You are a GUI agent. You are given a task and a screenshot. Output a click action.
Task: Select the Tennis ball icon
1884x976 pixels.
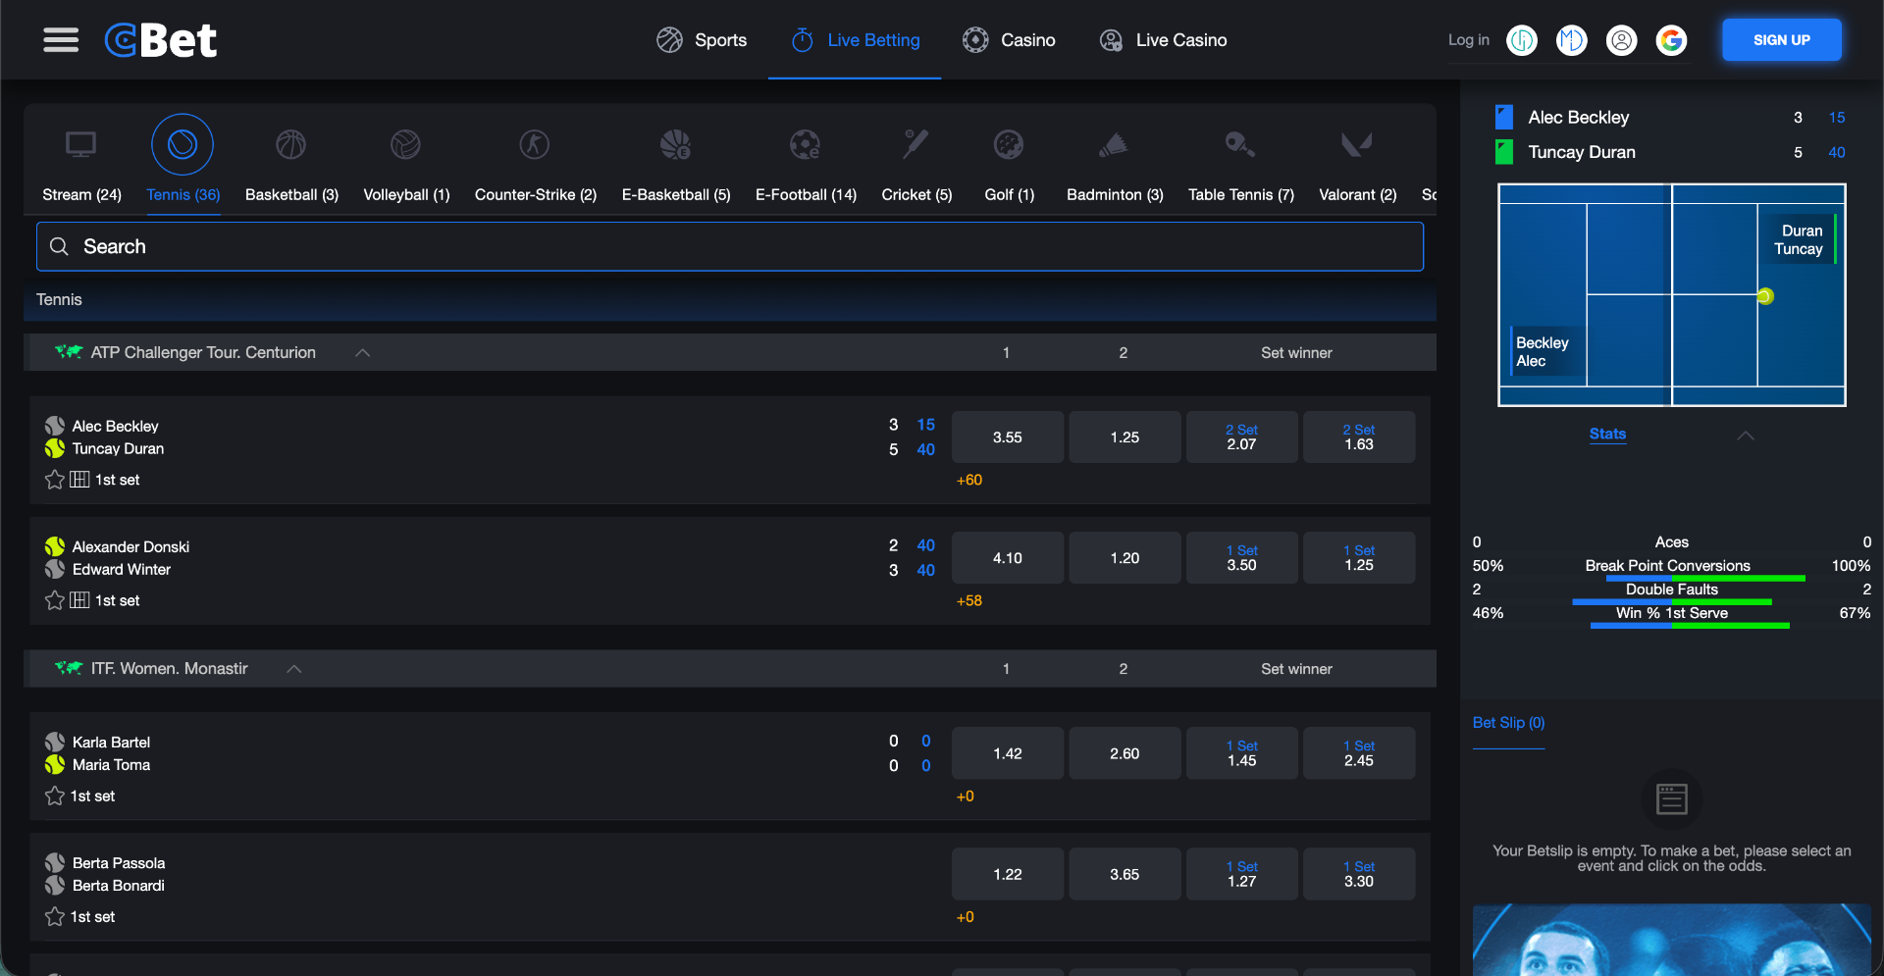tap(183, 144)
